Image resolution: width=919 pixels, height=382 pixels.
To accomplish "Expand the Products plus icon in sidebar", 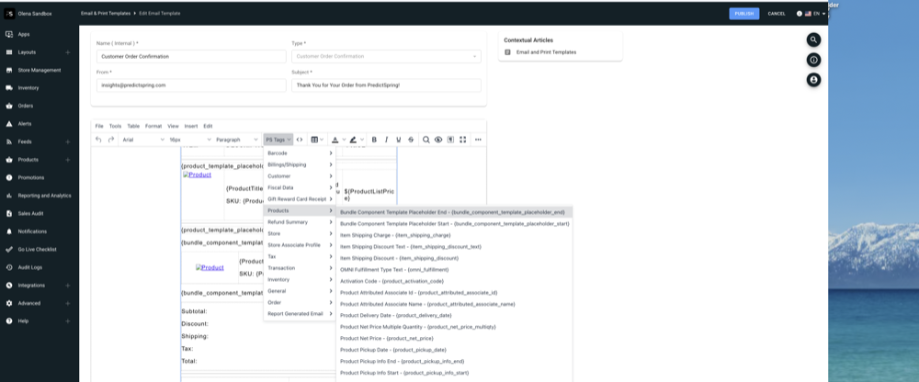I will click(x=68, y=160).
